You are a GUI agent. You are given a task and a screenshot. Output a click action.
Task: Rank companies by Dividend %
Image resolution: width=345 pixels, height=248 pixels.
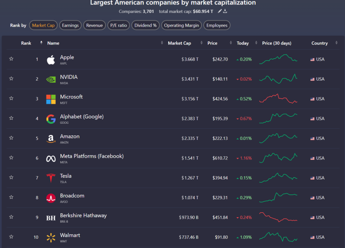145,25
